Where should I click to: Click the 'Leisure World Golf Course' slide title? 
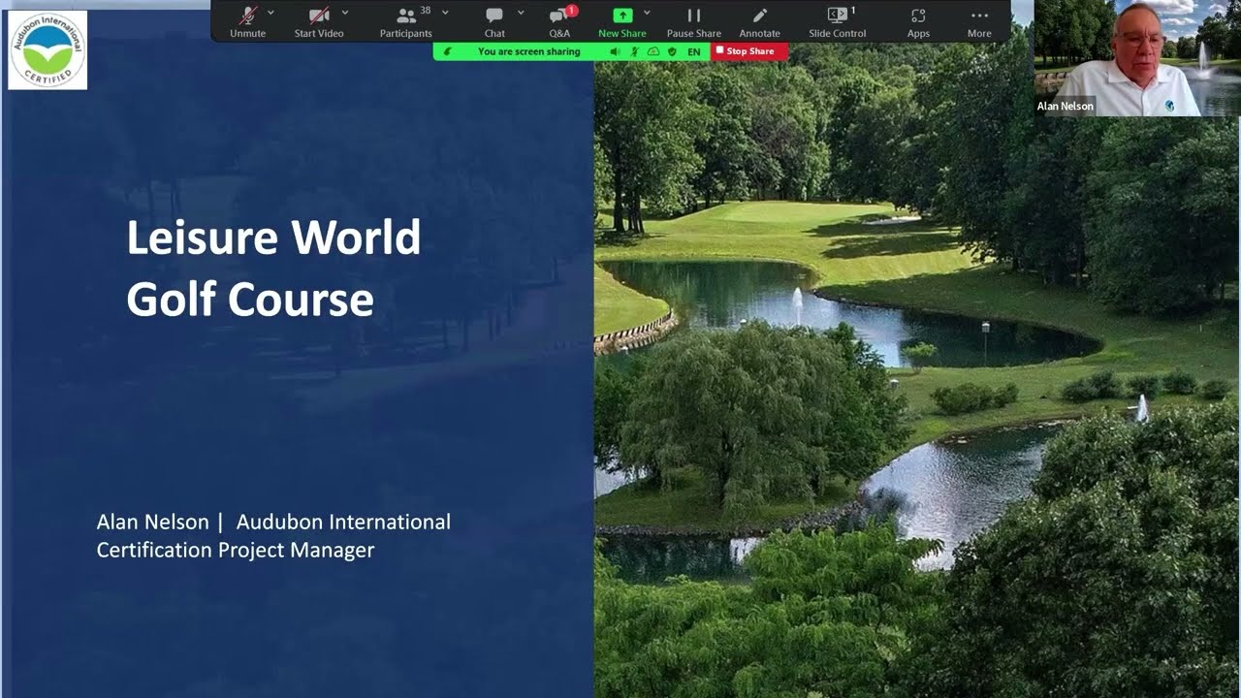point(273,269)
